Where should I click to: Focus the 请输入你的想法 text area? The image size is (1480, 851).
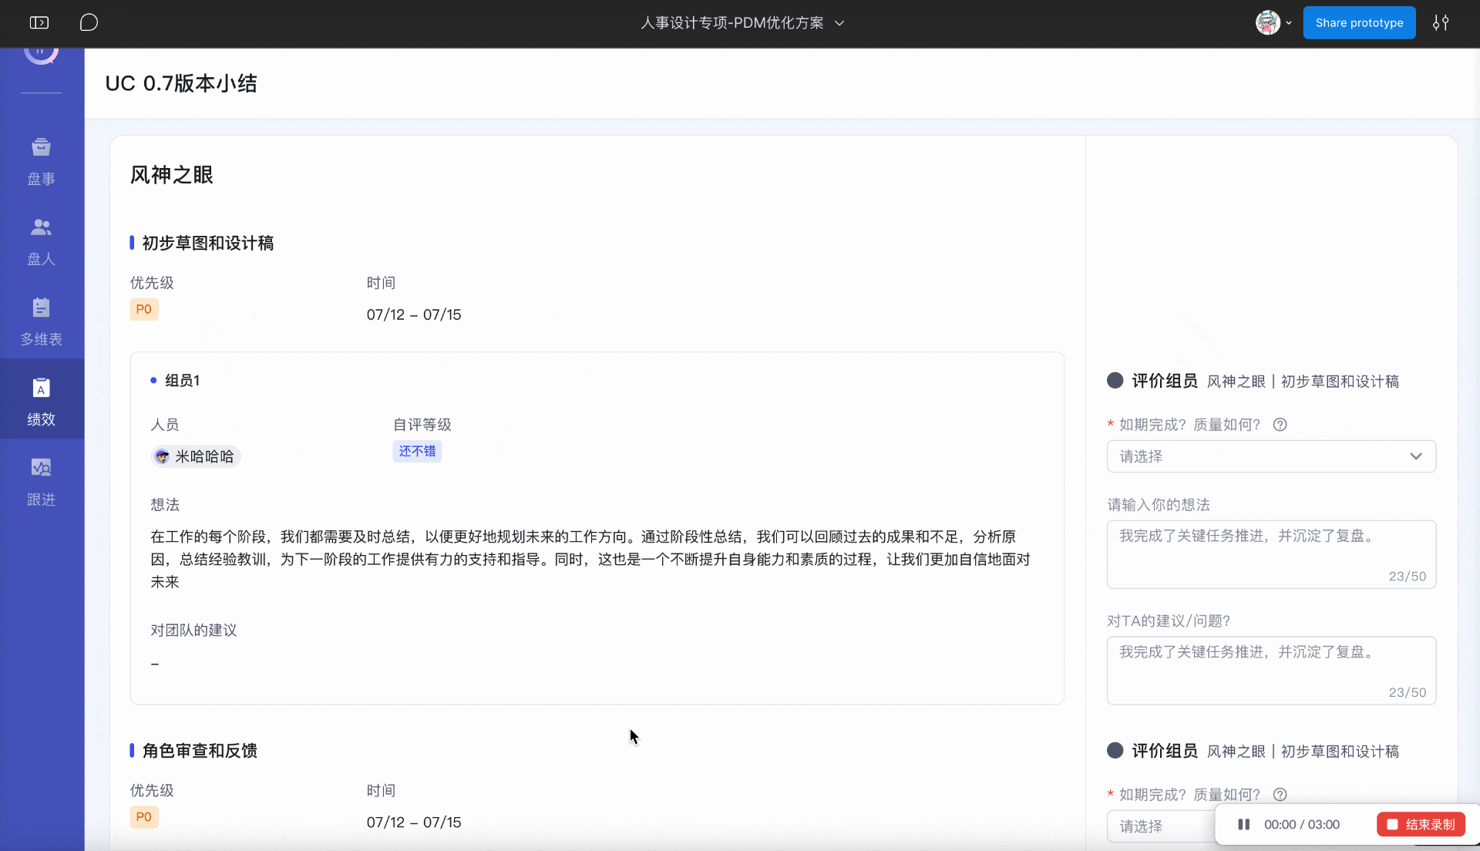(x=1271, y=554)
